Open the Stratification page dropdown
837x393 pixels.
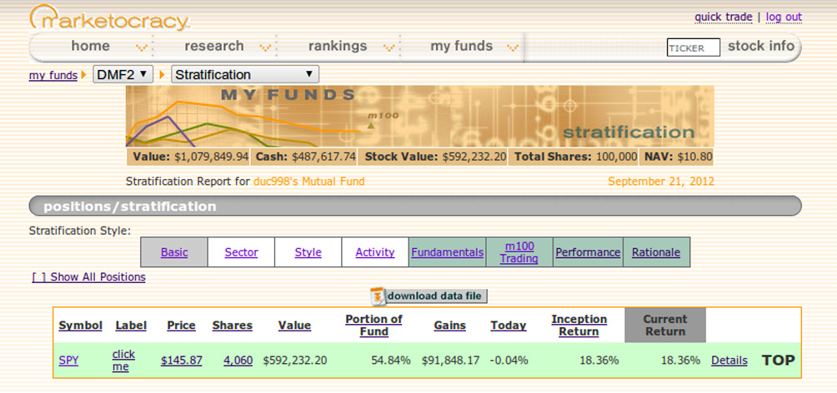click(245, 75)
